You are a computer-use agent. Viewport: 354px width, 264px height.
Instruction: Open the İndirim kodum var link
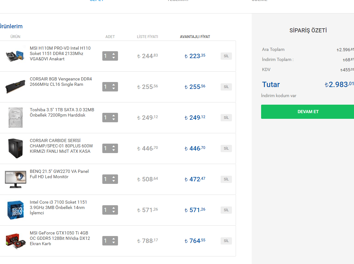click(279, 96)
